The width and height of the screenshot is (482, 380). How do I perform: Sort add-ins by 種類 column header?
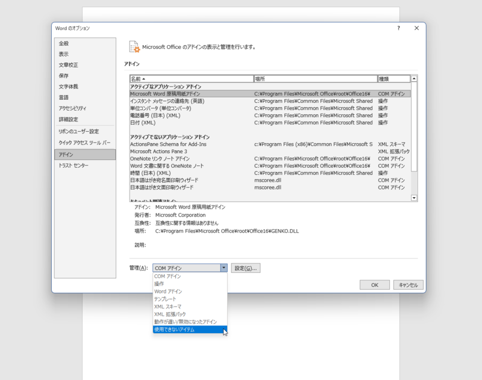pos(394,79)
